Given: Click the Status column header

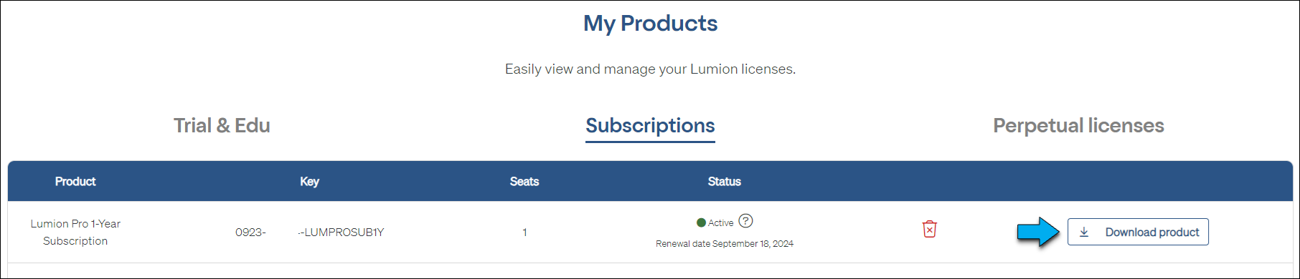Looking at the screenshot, I should [725, 182].
